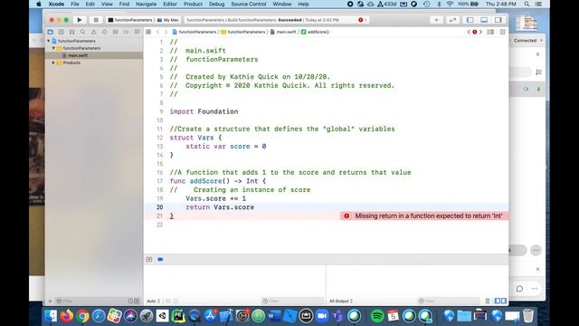Click functionParameters project in the jump bar
Image resolution: width=579 pixels, height=326 pixels.
click(195, 33)
